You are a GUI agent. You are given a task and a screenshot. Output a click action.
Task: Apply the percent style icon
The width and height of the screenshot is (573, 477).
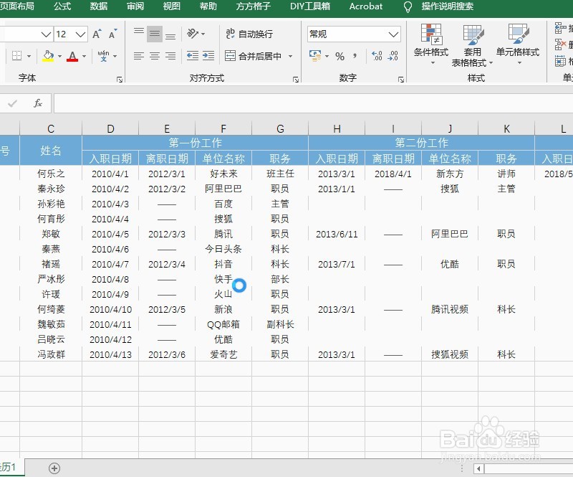pyautogui.click(x=341, y=57)
